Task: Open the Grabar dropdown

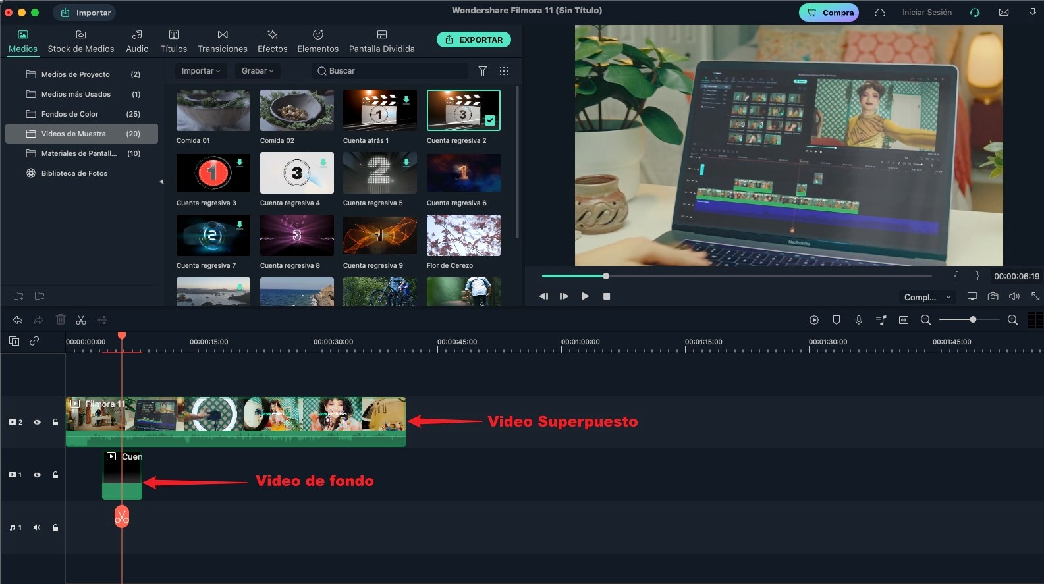Action: pyautogui.click(x=258, y=71)
